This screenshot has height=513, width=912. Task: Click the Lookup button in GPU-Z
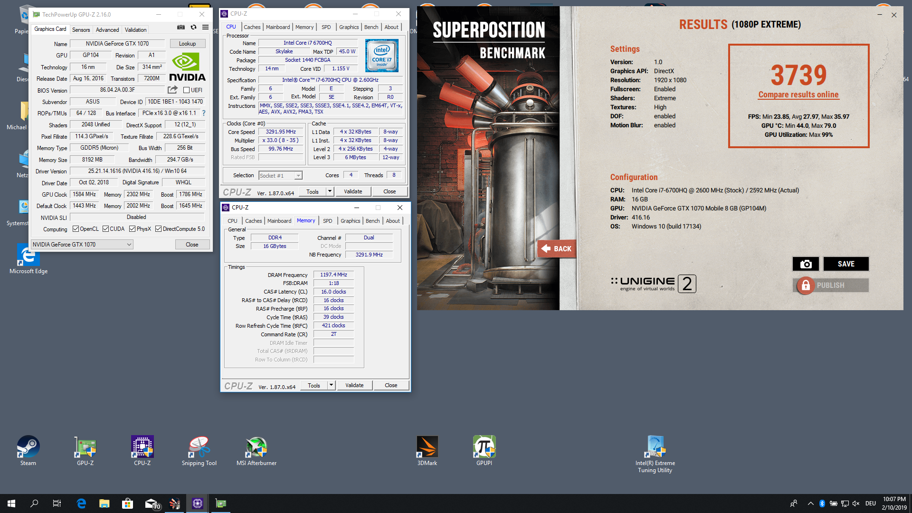(188, 44)
